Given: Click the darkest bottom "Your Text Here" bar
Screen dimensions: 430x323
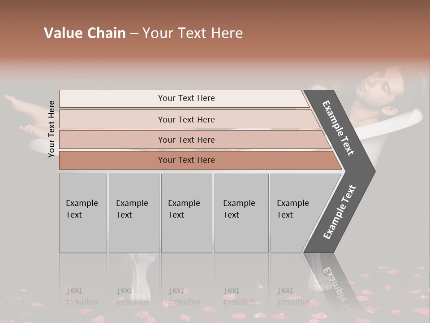Looking at the screenshot, I should tap(186, 160).
